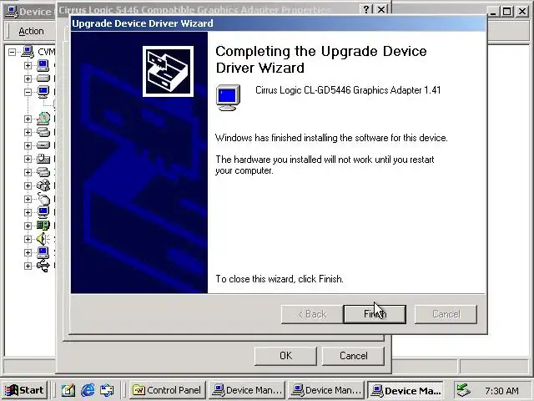Select the DVD/CD-ROM drives disc icon
Image resolution: width=534 pixels, height=401 pixels.
[x=43, y=119]
